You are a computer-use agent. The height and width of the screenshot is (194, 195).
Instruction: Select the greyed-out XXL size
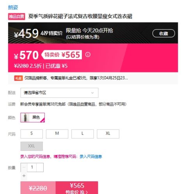[32, 146]
